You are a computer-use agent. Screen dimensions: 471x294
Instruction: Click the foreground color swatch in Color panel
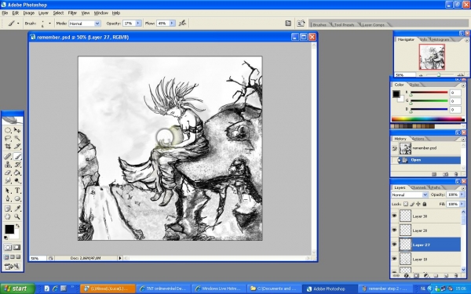point(396,94)
